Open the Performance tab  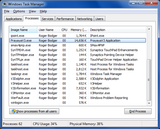pyautogui.click(x=65, y=19)
